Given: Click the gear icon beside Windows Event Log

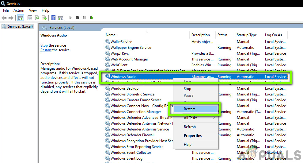Looking at the screenshot, I should coord(108,158).
